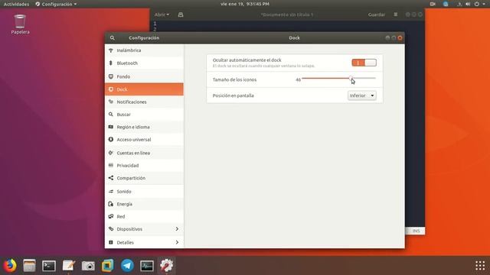
Task: Expand the Detalles section
Action: [144, 242]
